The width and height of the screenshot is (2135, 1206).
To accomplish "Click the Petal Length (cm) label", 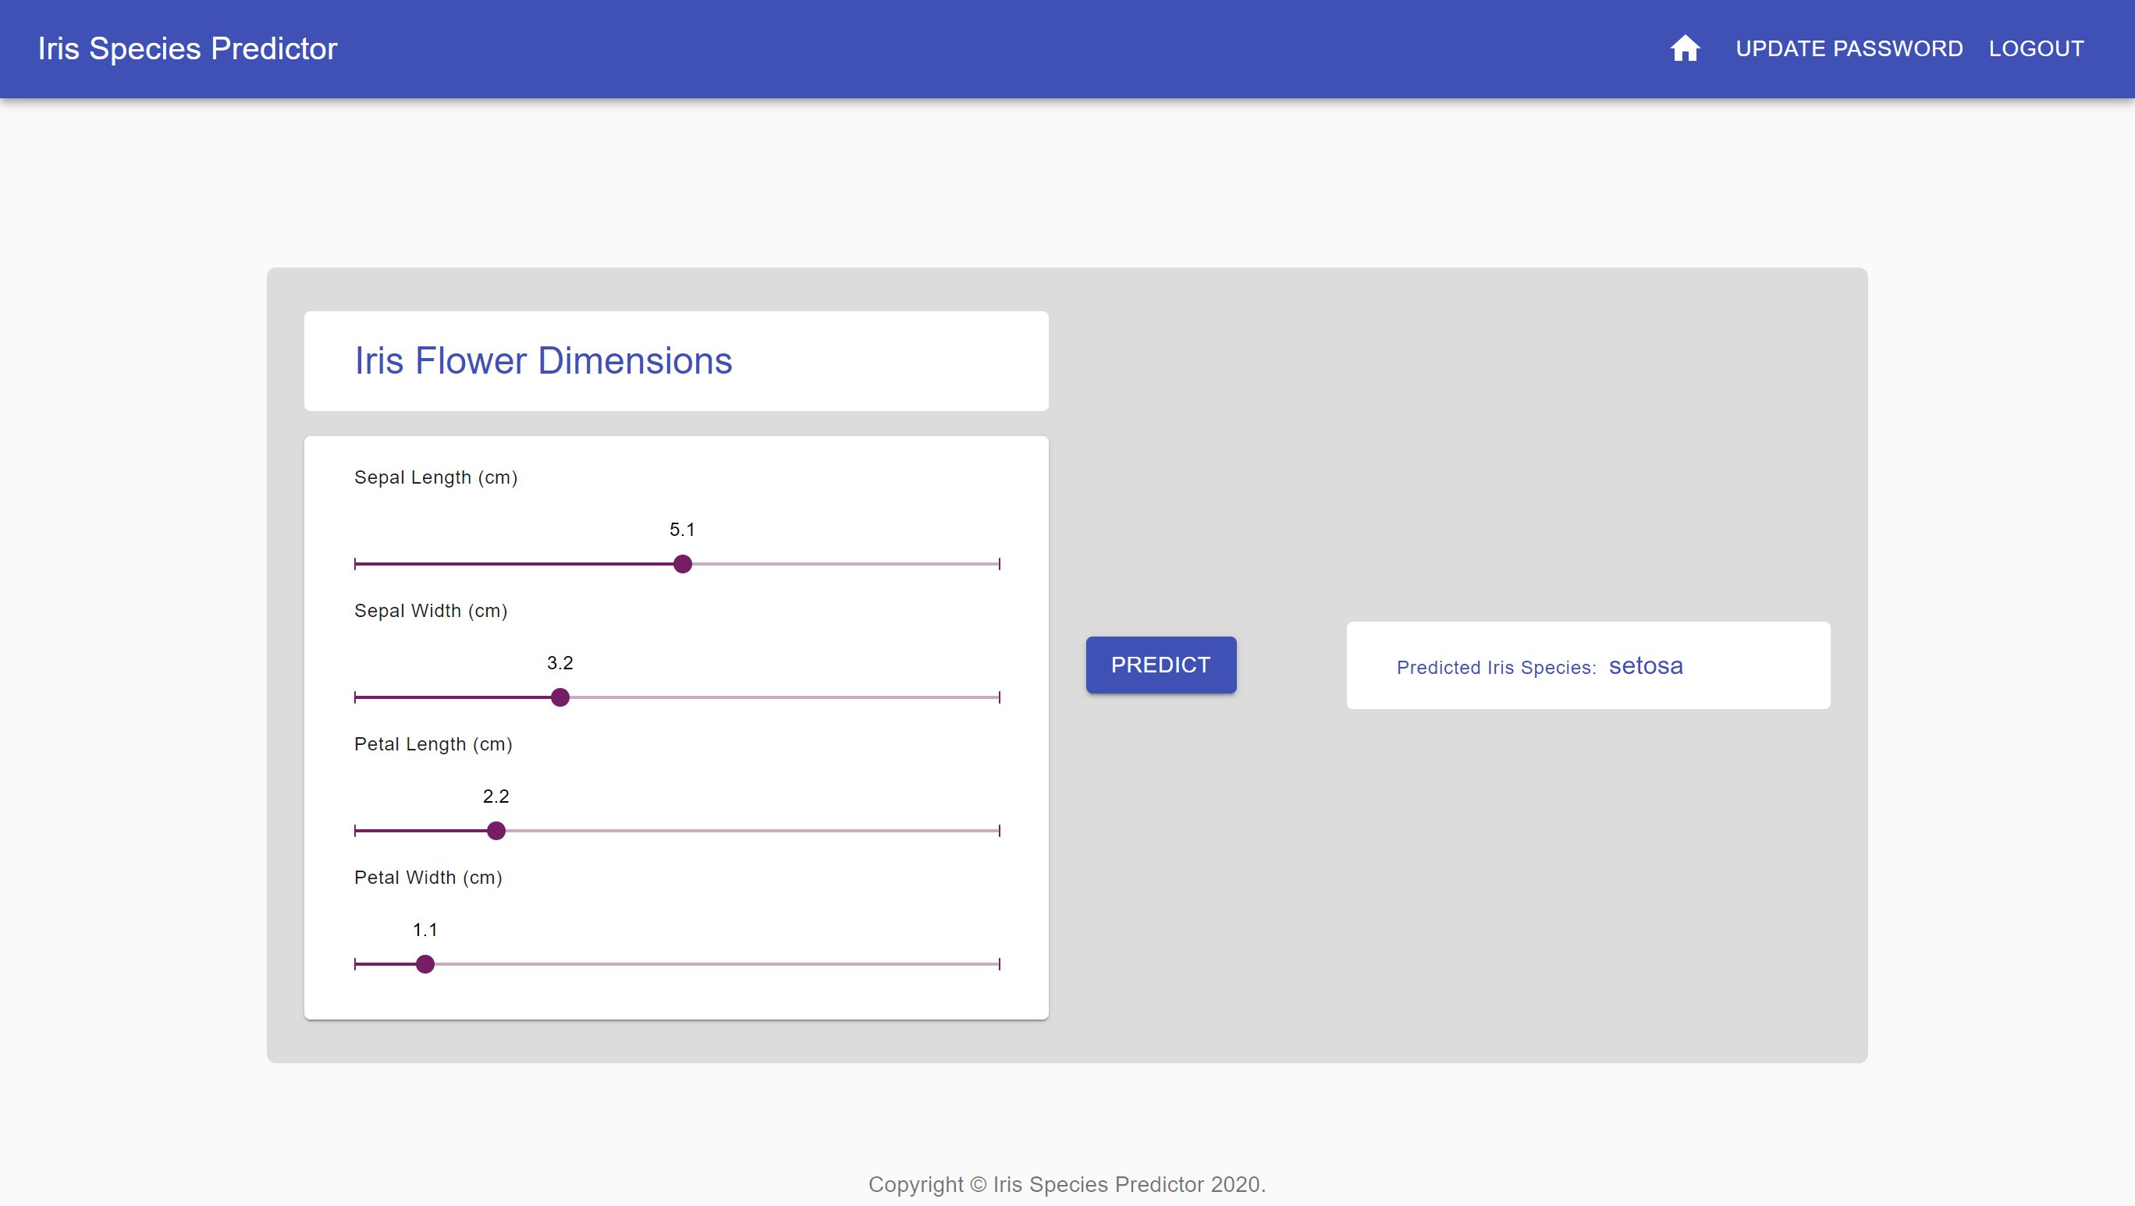I will pos(432,744).
